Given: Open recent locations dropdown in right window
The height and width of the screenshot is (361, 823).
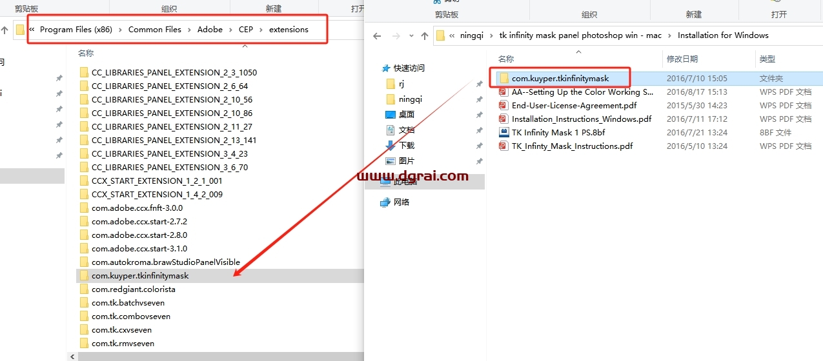Looking at the screenshot, I should click(x=411, y=36).
